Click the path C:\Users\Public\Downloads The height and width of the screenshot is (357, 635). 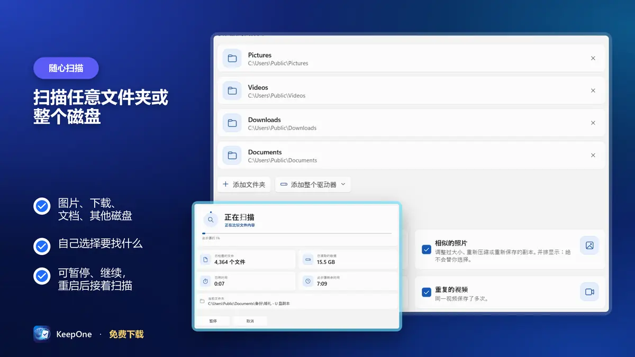pyautogui.click(x=282, y=128)
